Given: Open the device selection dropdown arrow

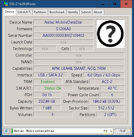Looking at the screenshot, I should coord(111,131).
